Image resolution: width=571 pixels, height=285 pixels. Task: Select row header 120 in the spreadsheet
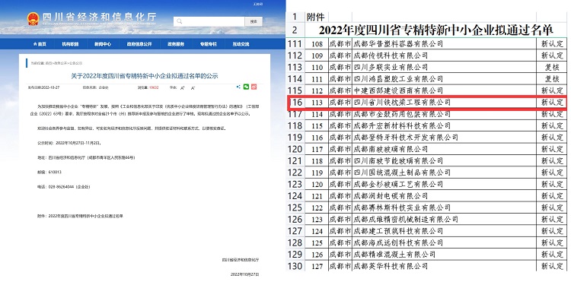coord(295,149)
